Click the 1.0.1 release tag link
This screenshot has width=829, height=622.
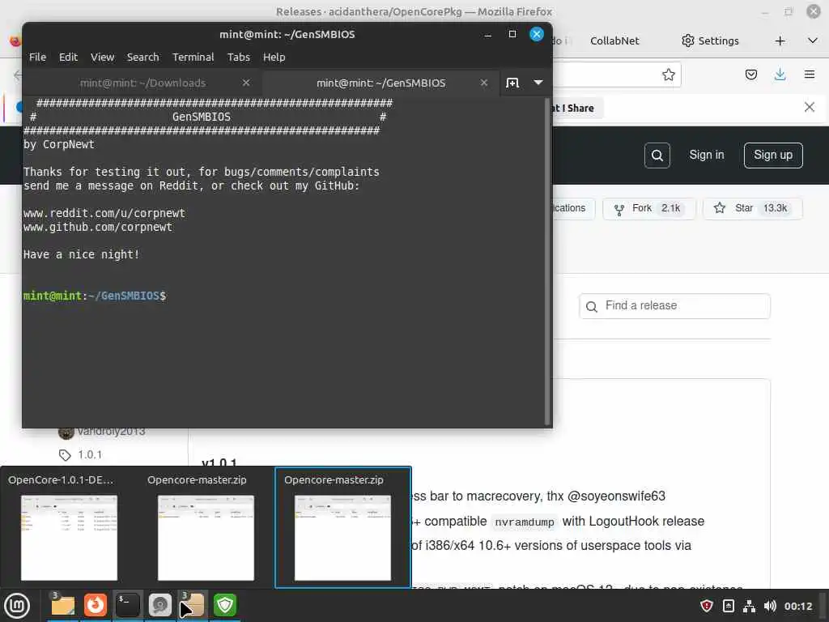pos(90,455)
